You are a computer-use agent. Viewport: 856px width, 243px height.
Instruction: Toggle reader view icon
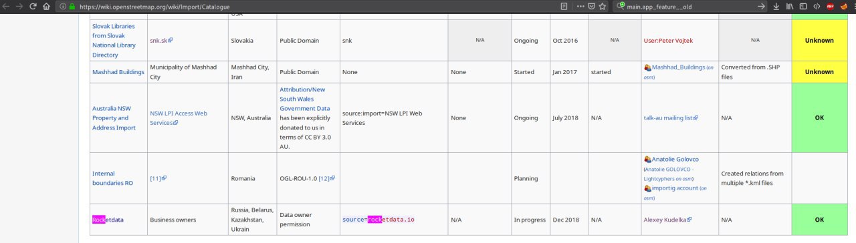pyautogui.click(x=564, y=6)
